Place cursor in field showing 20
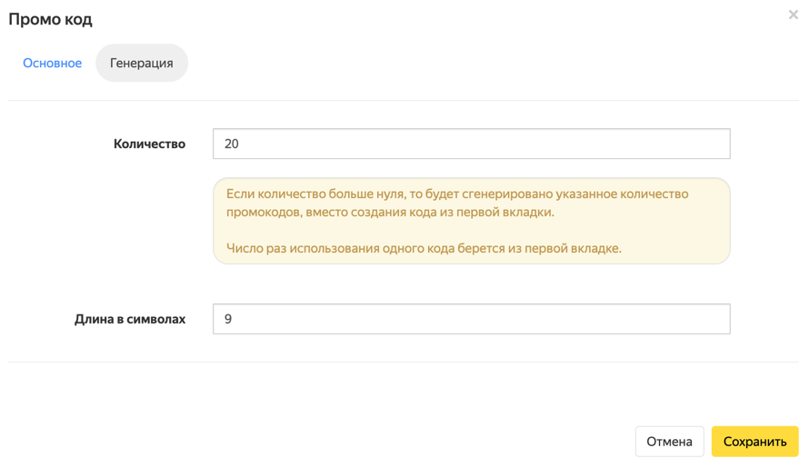809x468 pixels. (471, 144)
